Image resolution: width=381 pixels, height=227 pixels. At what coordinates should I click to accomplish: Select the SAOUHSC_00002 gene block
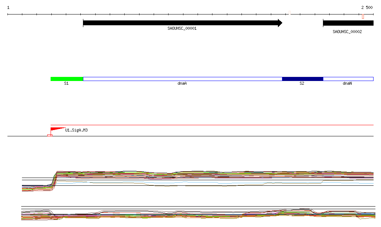click(348, 23)
